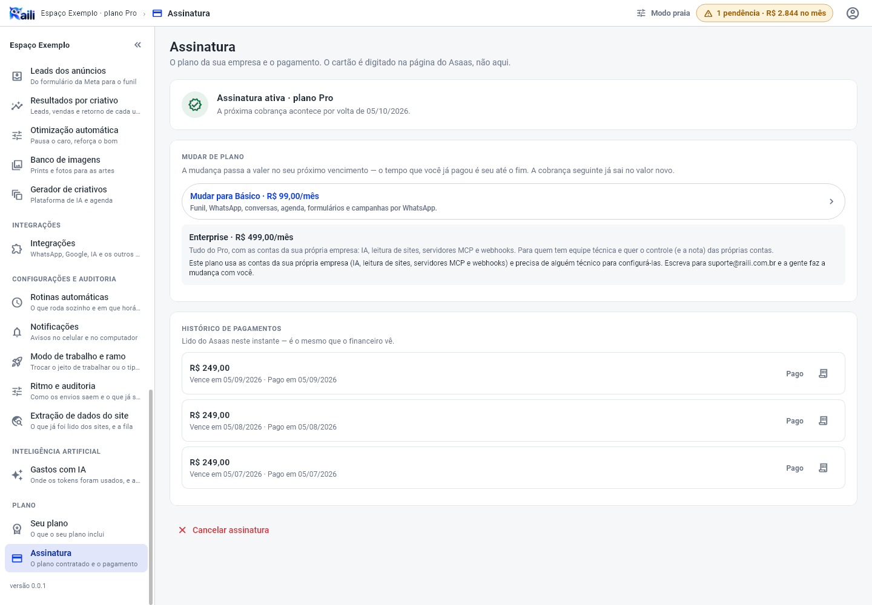Click the Assinatura breadcrumb in top bar
Screen dimensions: 872x605
click(182, 13)
